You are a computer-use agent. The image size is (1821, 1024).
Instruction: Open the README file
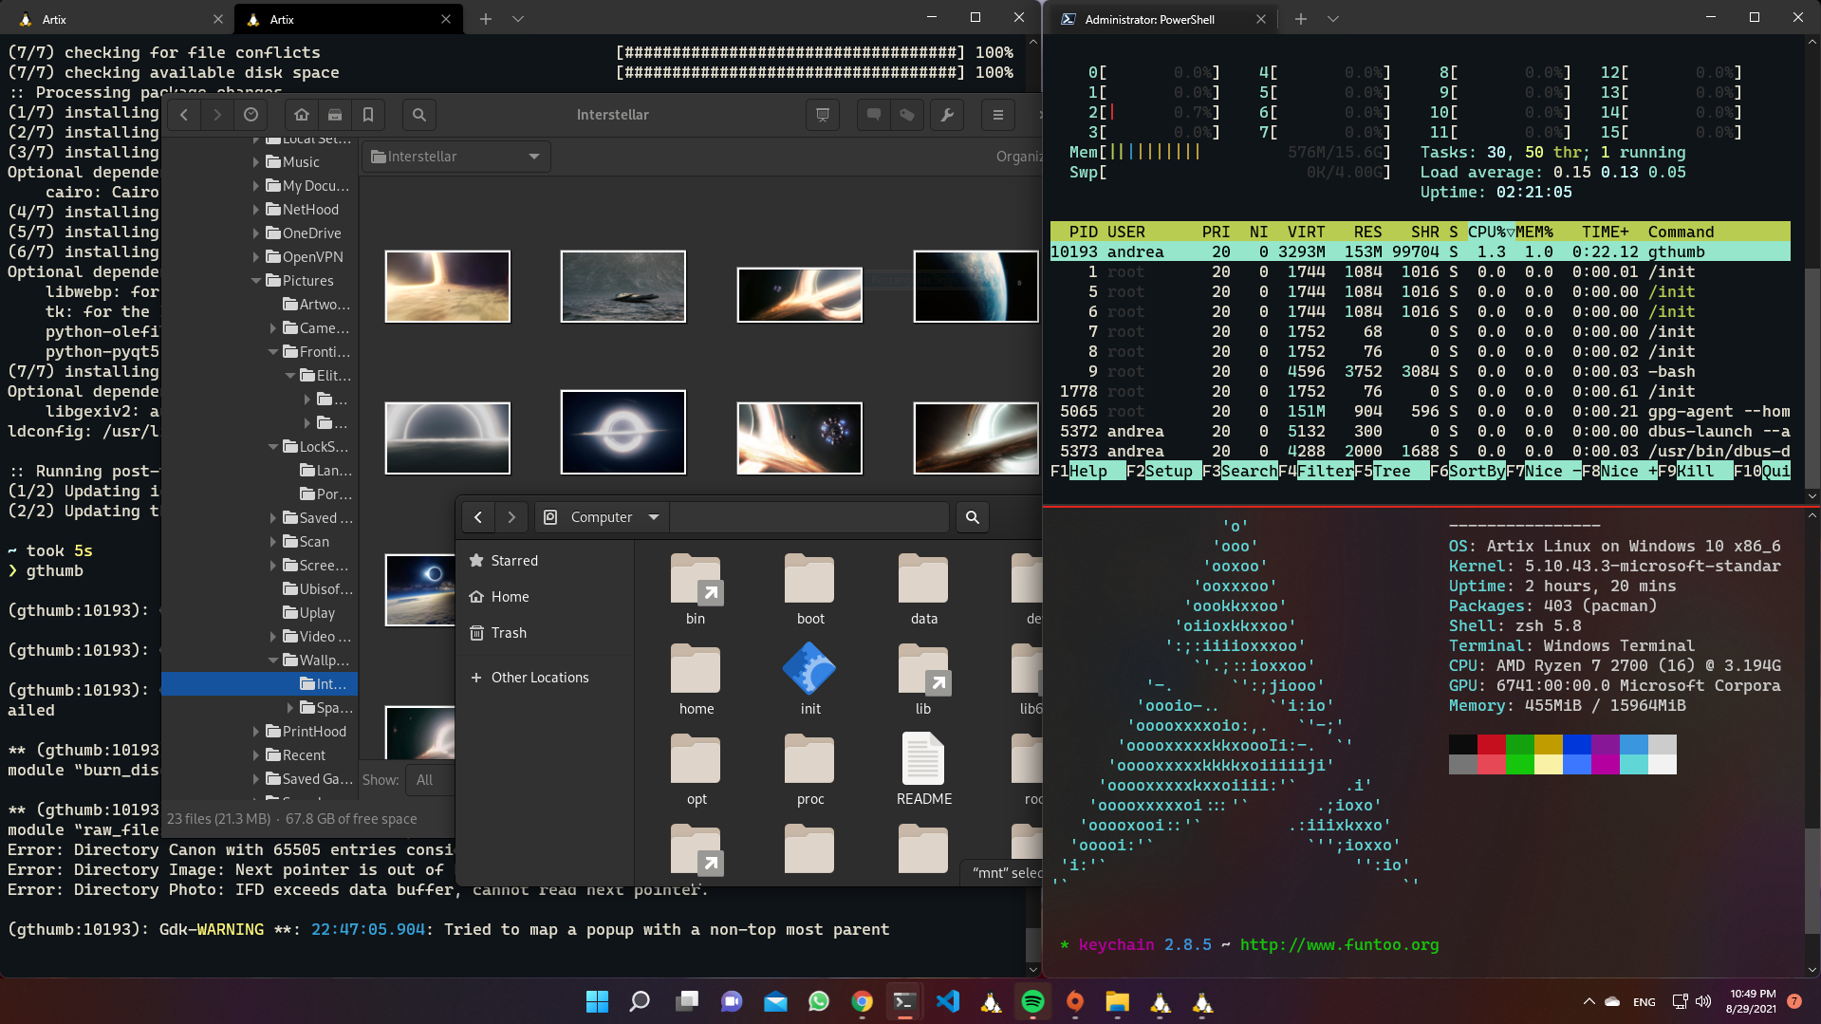(x=923, y=770)
